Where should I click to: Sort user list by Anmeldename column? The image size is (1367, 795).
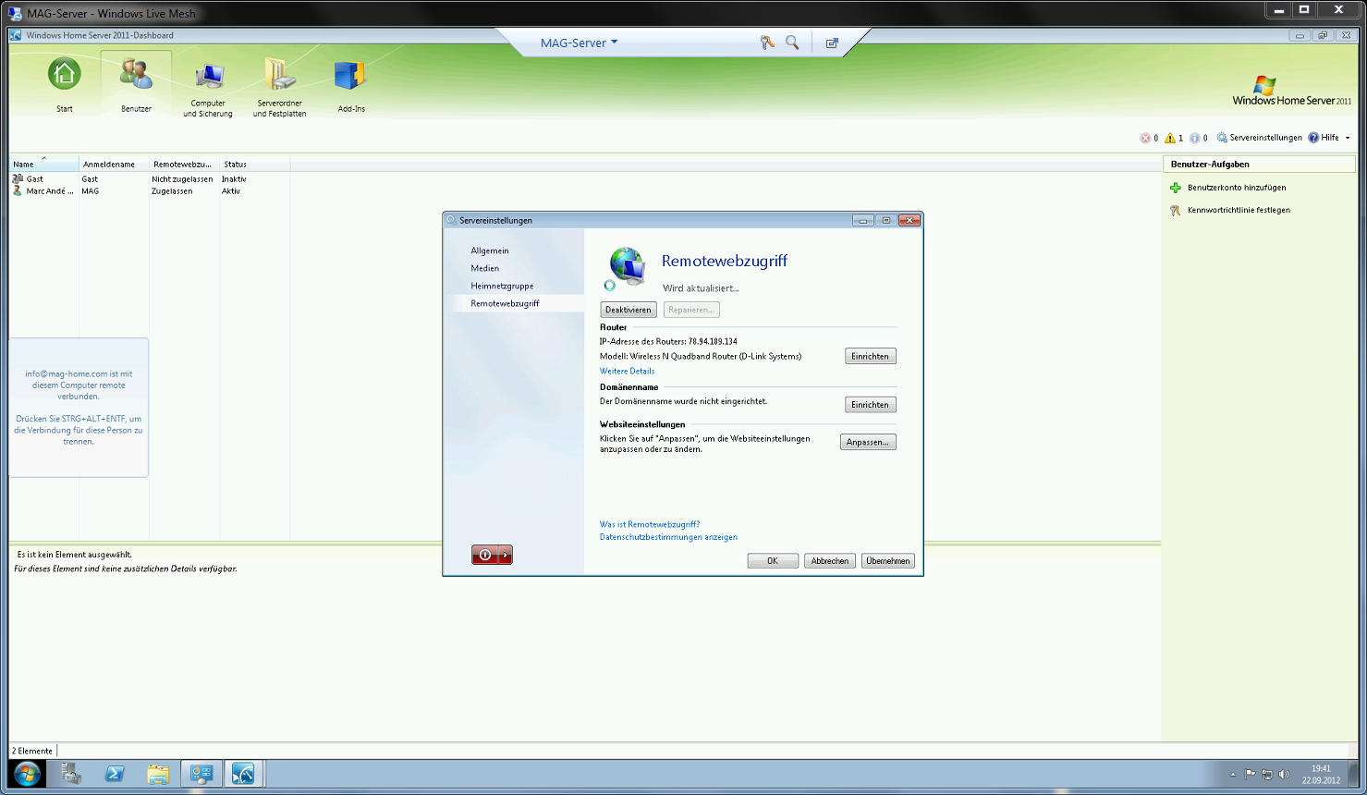tap(114, 164)
